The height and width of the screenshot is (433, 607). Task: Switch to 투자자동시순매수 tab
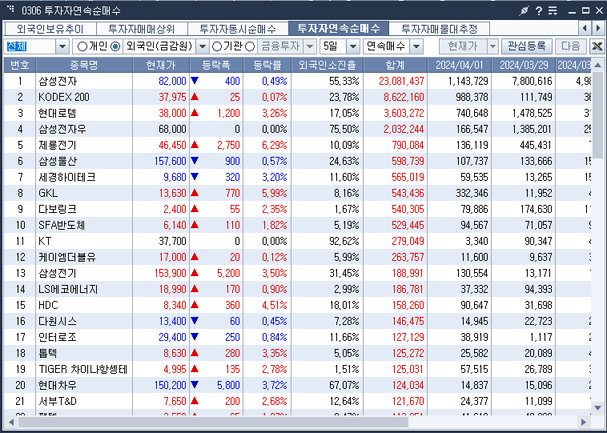(238, 29)
